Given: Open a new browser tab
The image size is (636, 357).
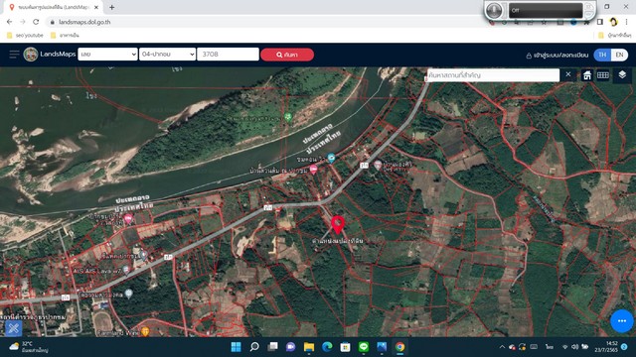Looking at the screenshot, I should 111,7.
